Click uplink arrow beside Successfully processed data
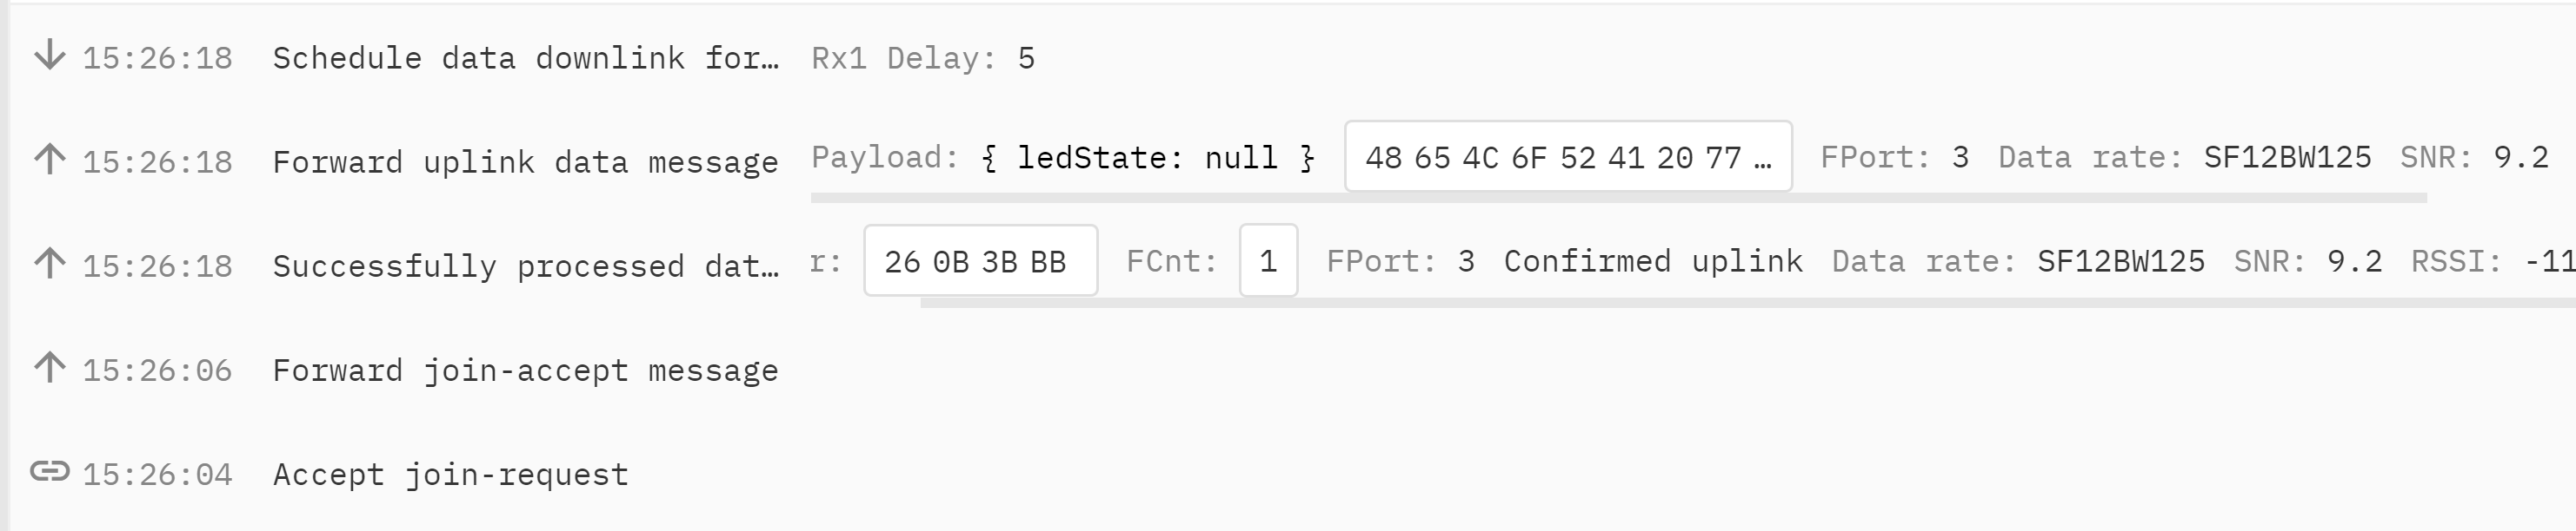This screenshot has width=2576, height=531. click(x=49, y=264)
